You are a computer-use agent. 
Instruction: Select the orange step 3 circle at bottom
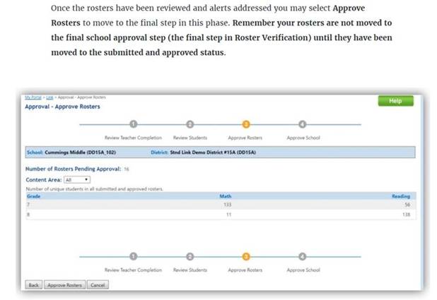246,257
